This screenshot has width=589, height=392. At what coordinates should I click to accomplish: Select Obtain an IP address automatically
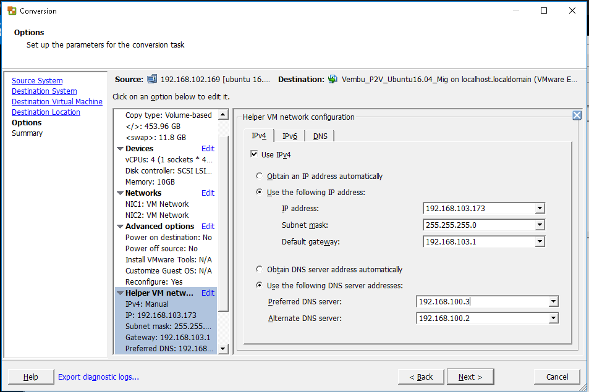259,176
